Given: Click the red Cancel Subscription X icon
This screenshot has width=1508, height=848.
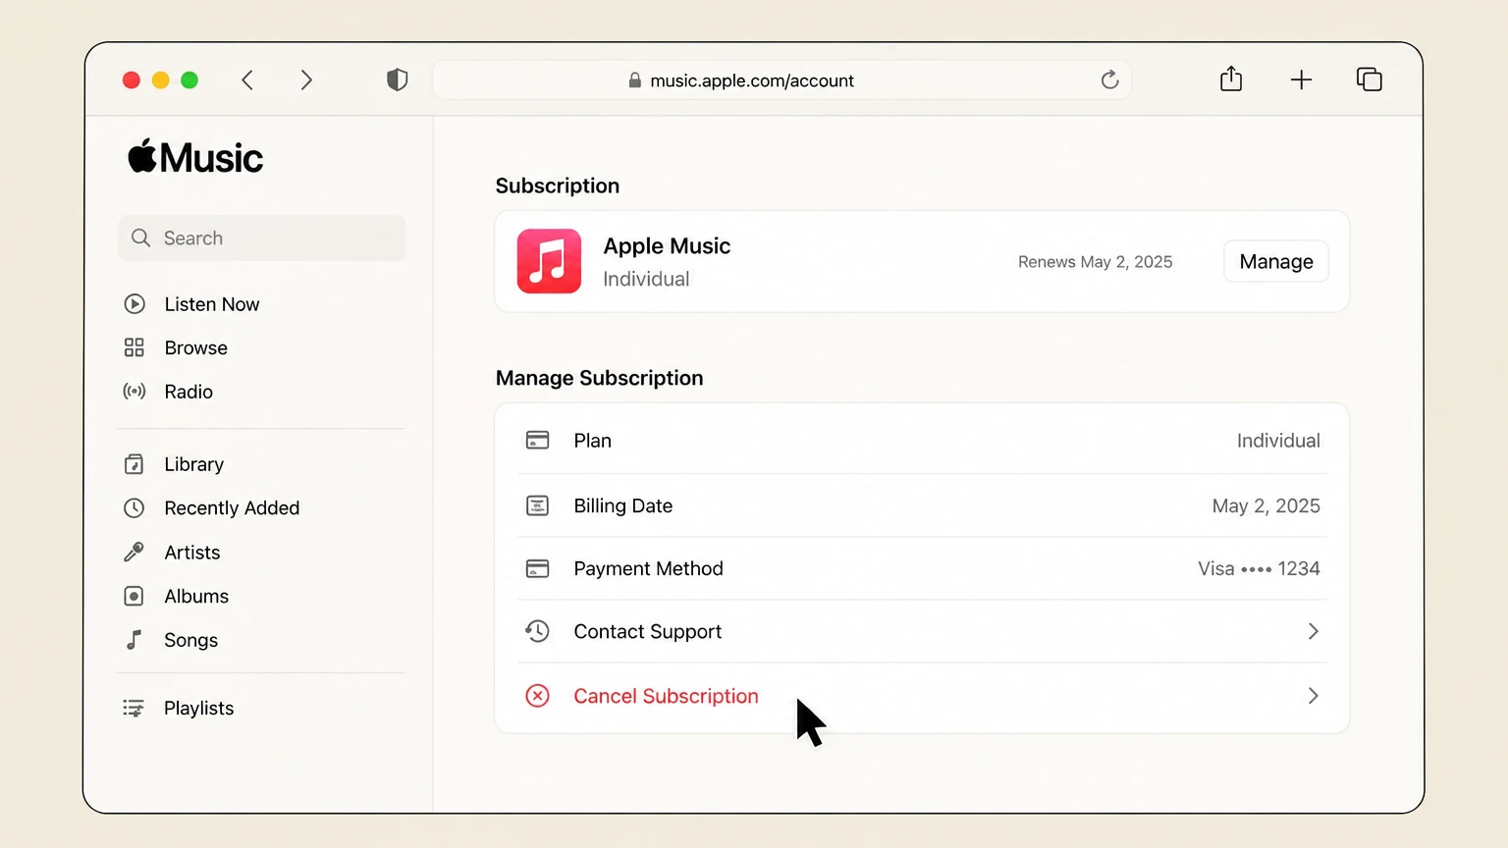Looking at the screenshot, I should [x=537, y=696].
